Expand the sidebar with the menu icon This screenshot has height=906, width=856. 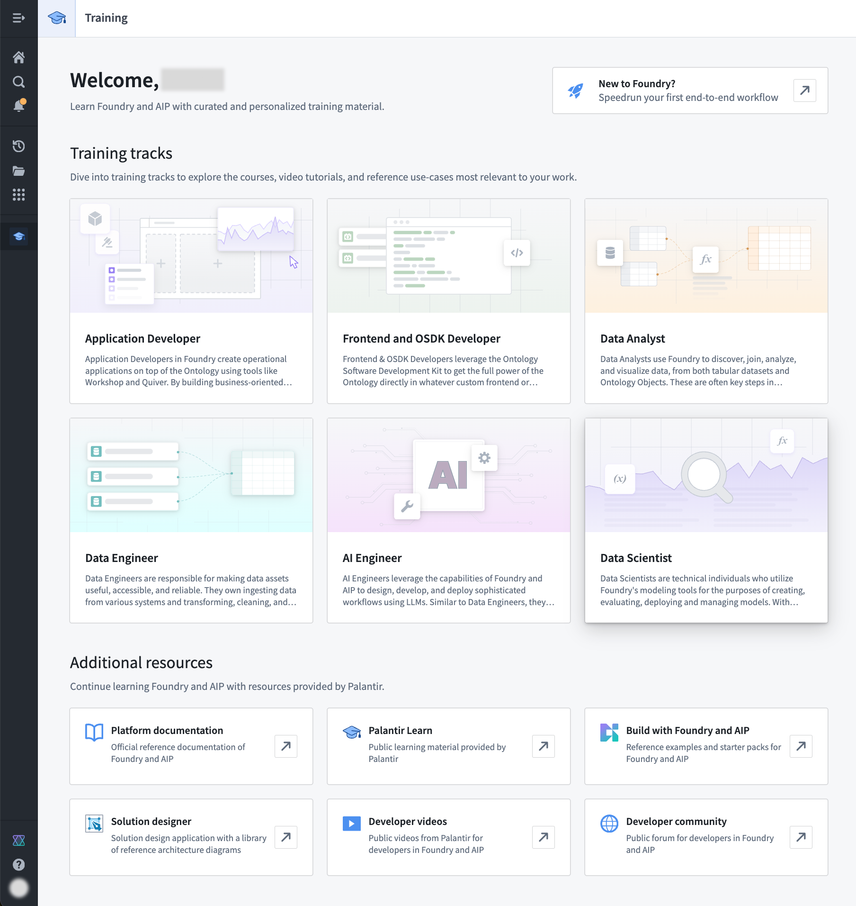pyautogui.click(x=18, y=18)
